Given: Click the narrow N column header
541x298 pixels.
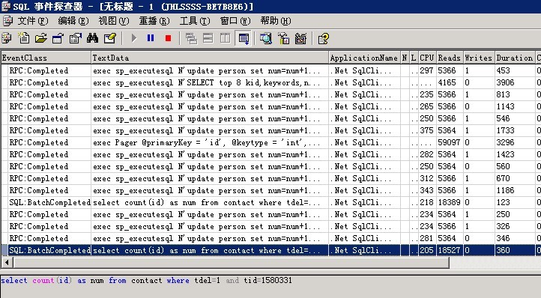Looking at the screenshot, I should pyautogui.click(x=405, y=58).
